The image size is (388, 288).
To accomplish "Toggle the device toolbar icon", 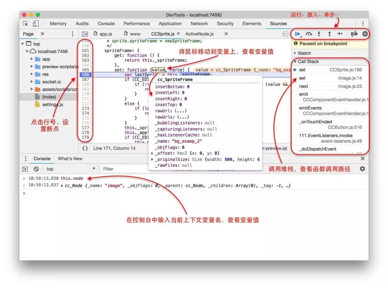I will point(36,23).
